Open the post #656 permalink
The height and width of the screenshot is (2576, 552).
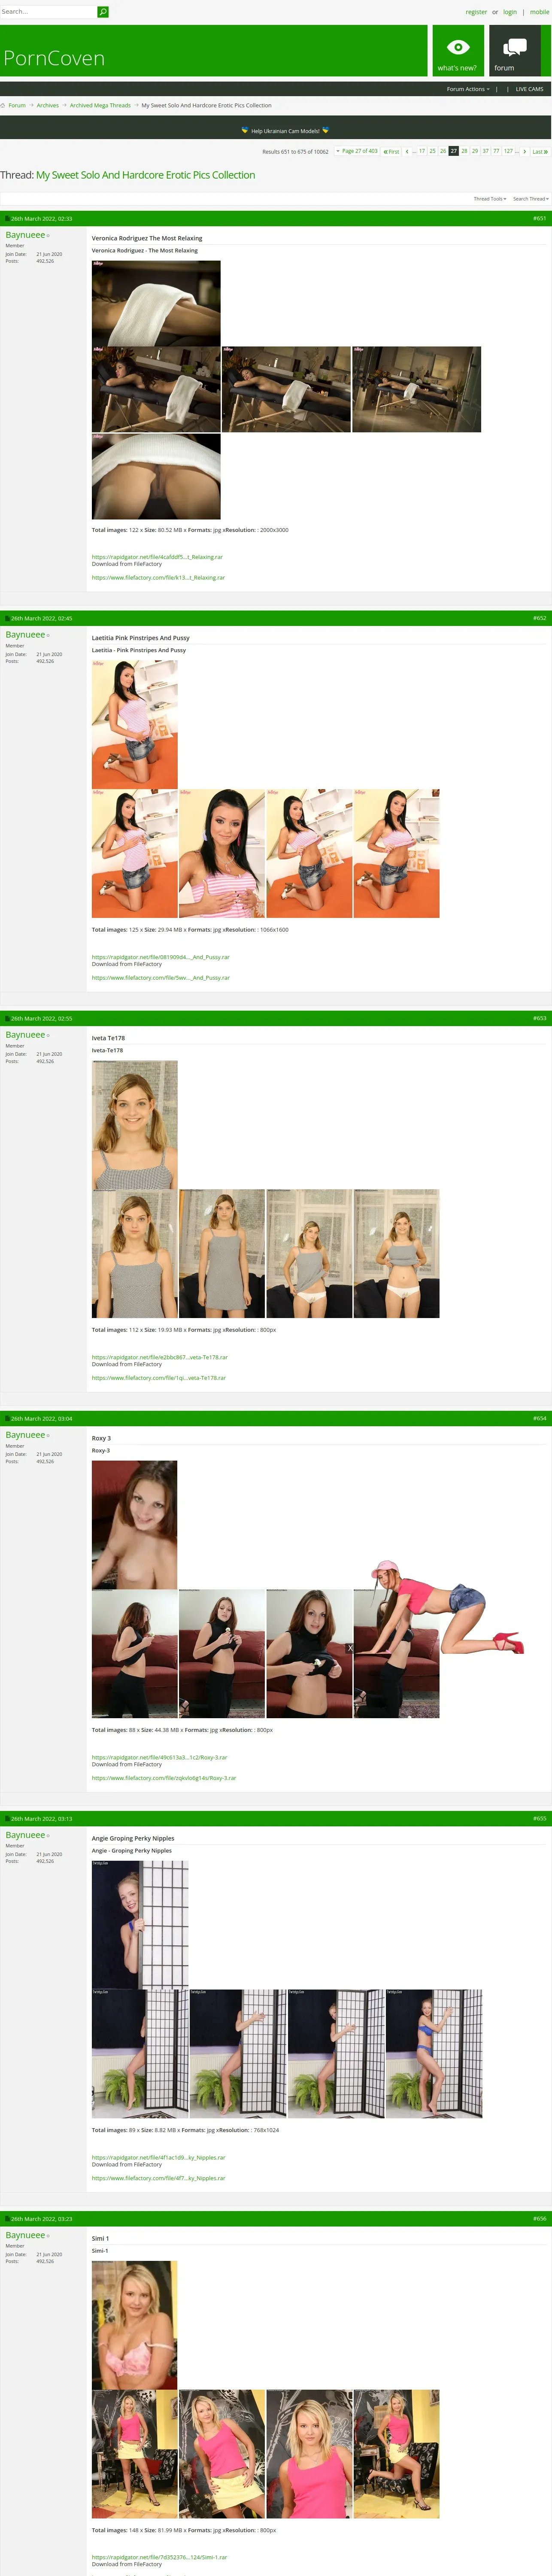pyautogui.click(x=540, y=2218)
